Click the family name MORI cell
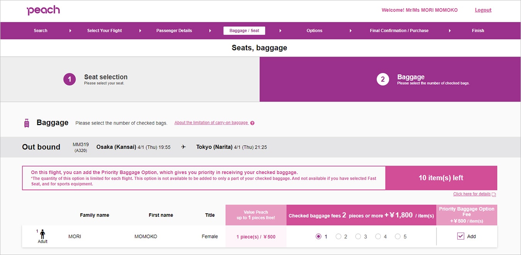The image size is (521, 255). click(x=75, y=236)
